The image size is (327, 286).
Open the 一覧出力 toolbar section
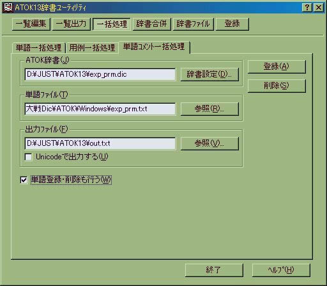(72, 24)
